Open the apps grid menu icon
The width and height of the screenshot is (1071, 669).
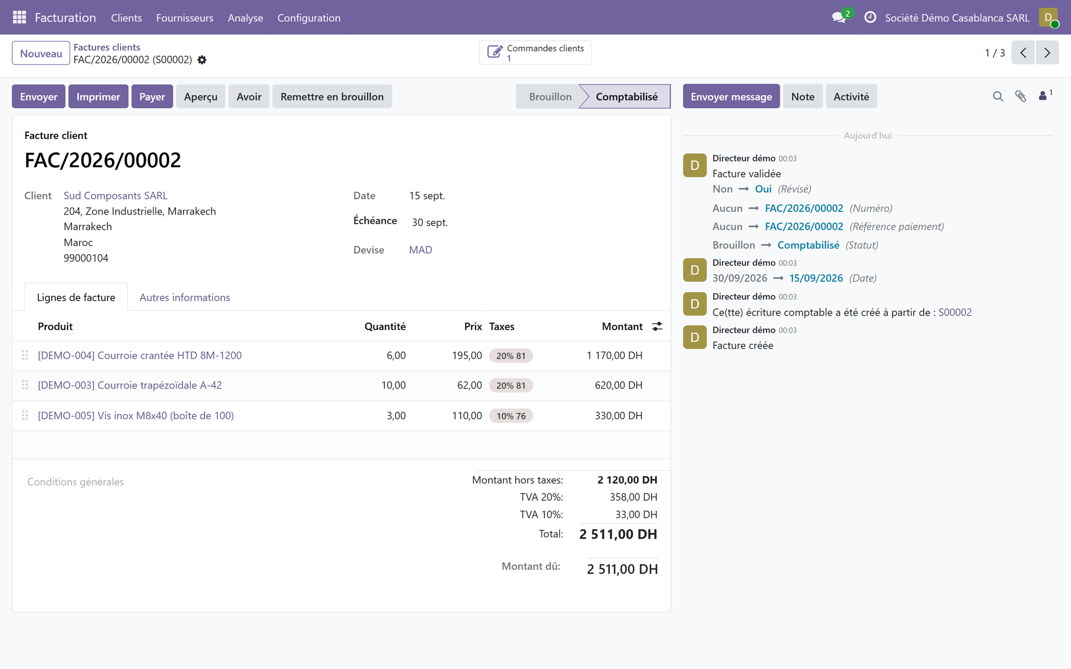[x=20, y=17]
